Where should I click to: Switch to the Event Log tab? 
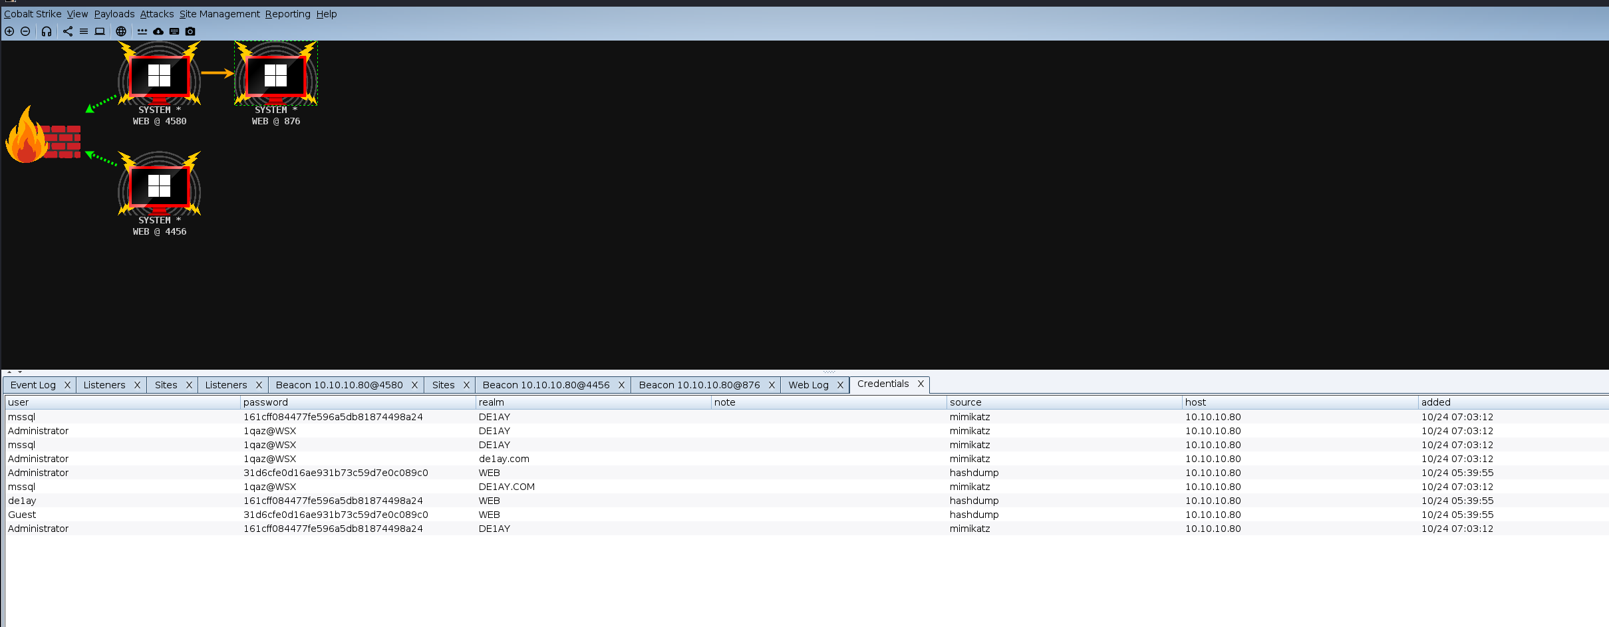click(33, 385)
